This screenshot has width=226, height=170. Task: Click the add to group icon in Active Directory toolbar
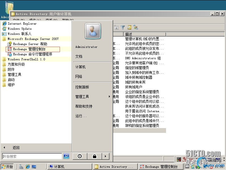point(136,27)
